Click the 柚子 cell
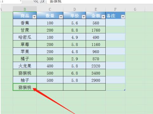Viewport: 153px width, 114px height. coord(25,80)
